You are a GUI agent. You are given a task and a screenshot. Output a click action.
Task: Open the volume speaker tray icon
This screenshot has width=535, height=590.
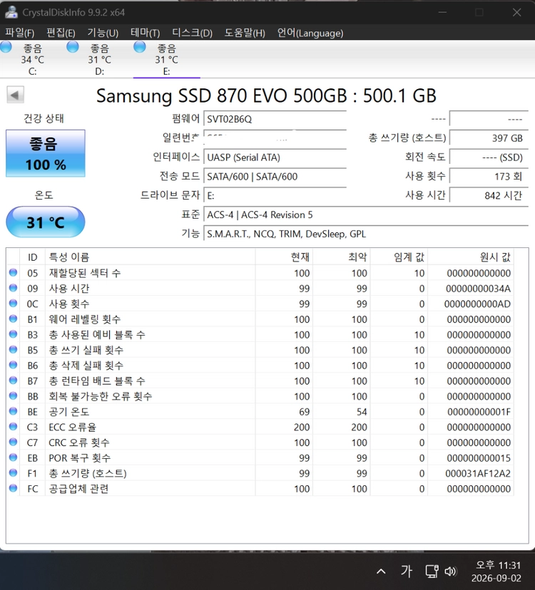click(450, 571)
